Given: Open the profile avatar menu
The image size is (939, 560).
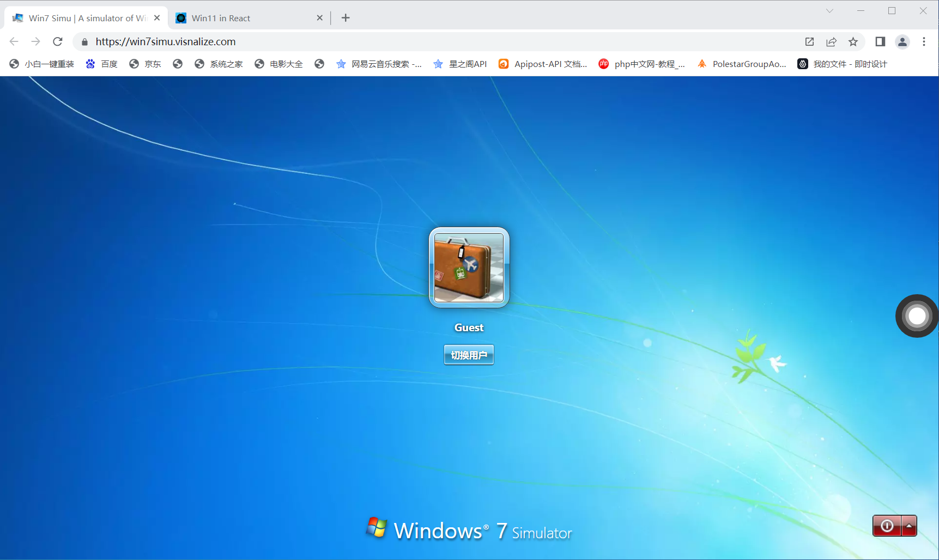Looking at the screenshot, I should [902, 41].
